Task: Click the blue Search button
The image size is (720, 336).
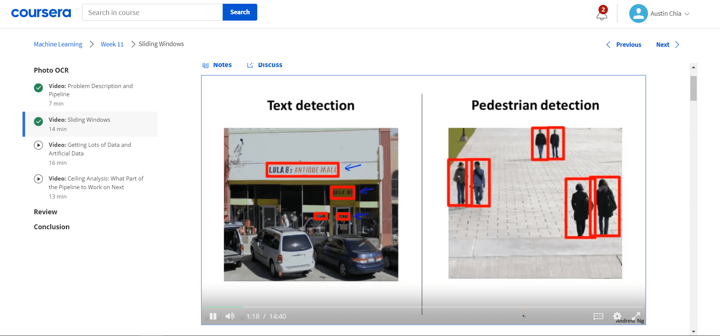Action: point(240,12)
